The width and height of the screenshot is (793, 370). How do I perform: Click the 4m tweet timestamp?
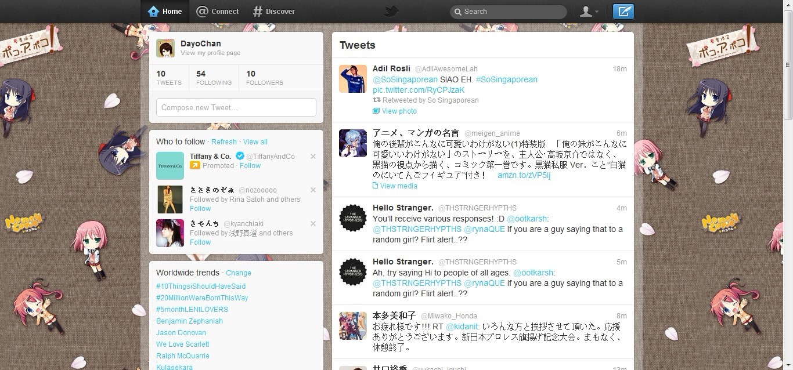coord(622,208)
